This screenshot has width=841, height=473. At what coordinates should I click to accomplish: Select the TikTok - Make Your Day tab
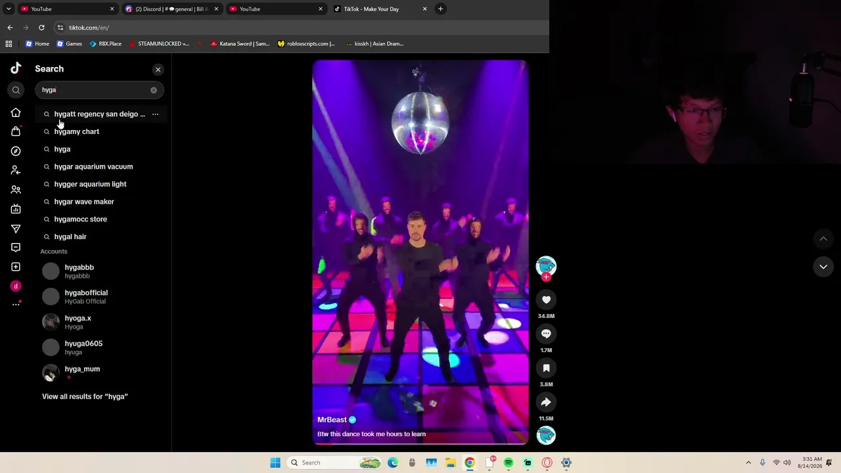(x=380, y=9)
